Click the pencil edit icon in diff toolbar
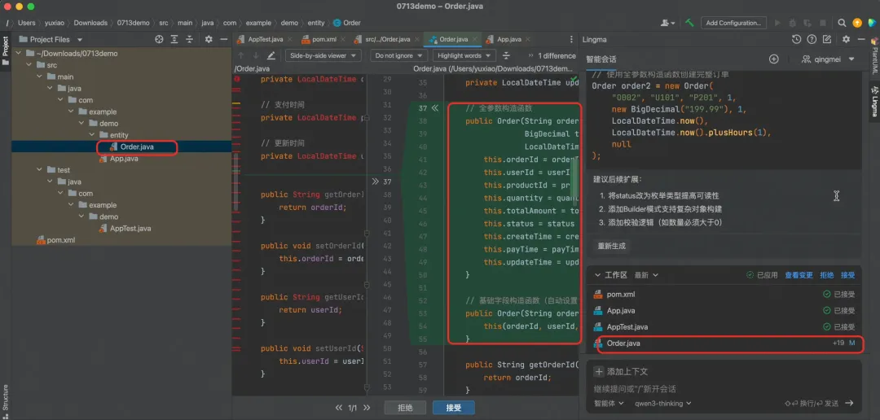This screenshot has width=880, height=420. pyautogui.click(x=271, y=55)
